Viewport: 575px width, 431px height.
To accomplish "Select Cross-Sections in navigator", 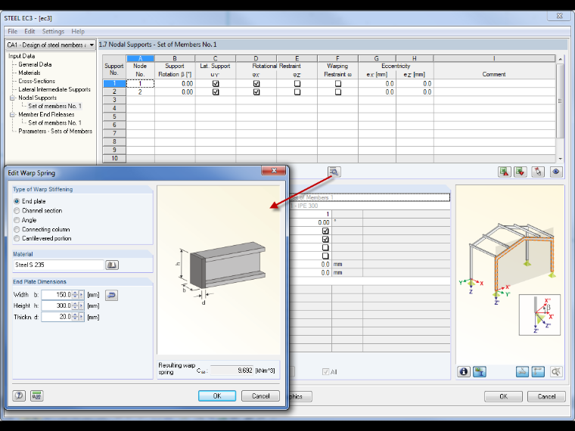I will pyautogui.click(x=36, y=81).
